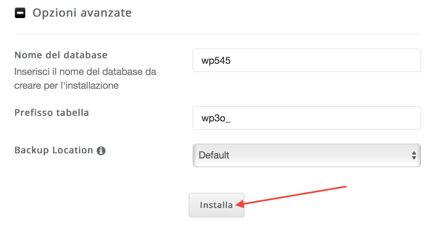Click the up-down arrows on Default selector
The height and width of the screenshot is (240, 444).
[414, 155]
